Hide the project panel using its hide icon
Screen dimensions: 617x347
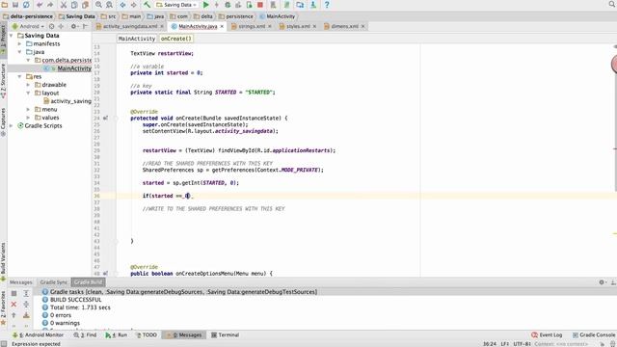coord(85,26)
